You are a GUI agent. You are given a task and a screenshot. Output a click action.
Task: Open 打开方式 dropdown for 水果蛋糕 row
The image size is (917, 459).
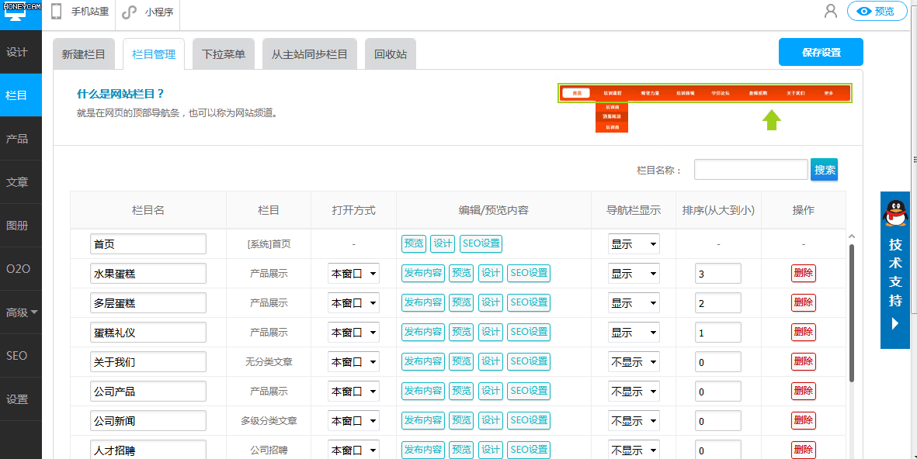coord(353,274)
